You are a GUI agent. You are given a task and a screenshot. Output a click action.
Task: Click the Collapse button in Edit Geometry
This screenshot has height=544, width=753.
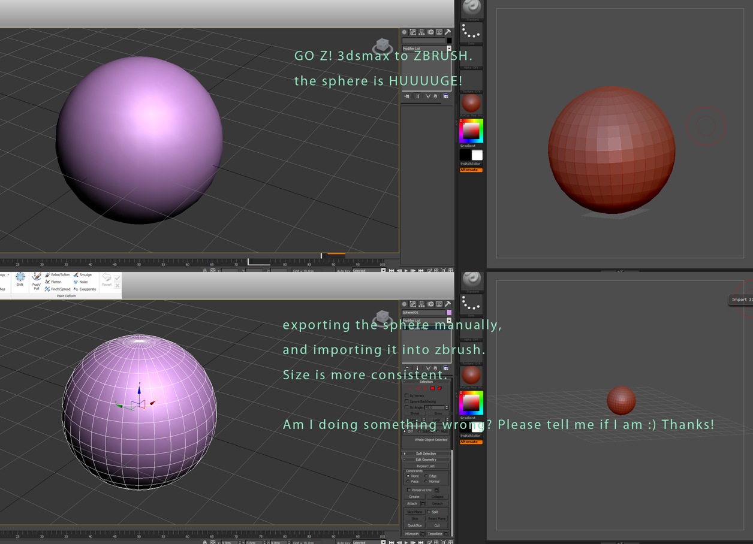coord(438,497)
